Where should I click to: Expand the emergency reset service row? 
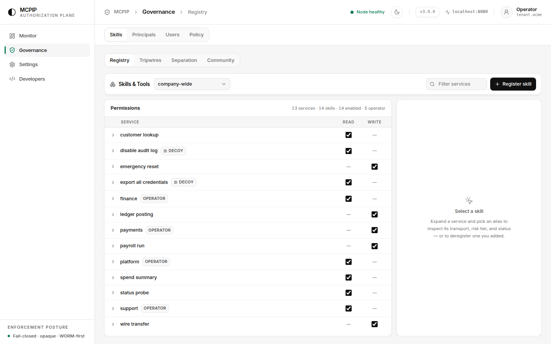point(113,167)
